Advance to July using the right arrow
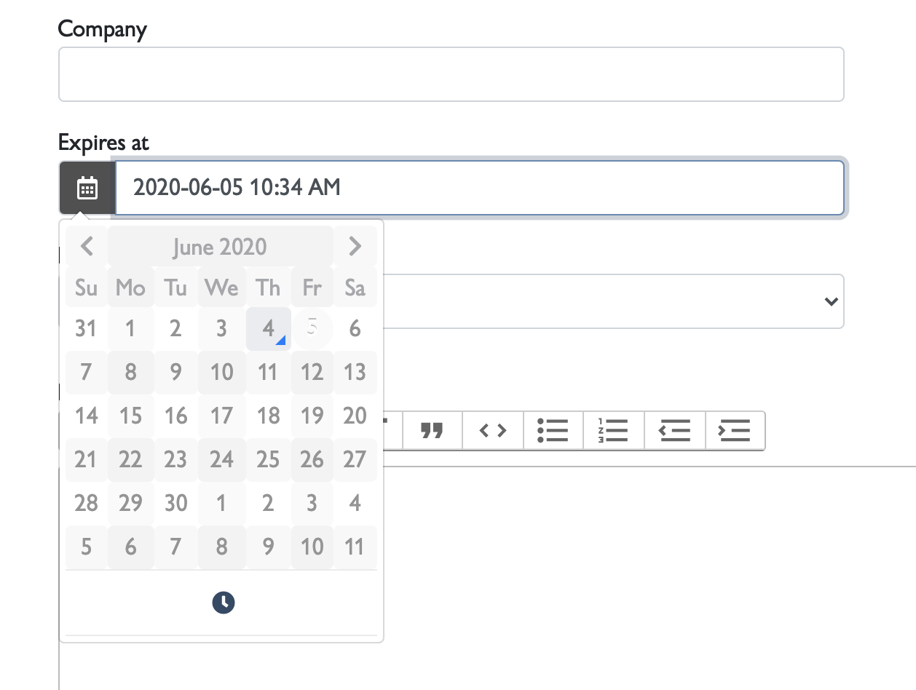The width and height of the screenshot is (916, 690). [355, 246]
